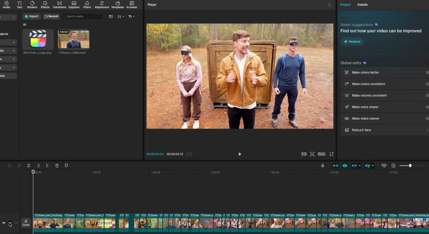The height and width of the screenshot is (234, 429).
Task: Focus the Search media field
Action: tap(83, 16)
